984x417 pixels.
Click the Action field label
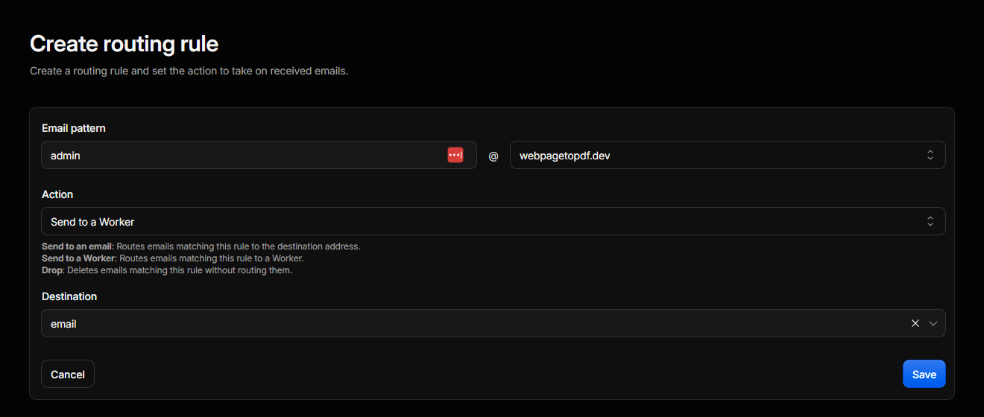pos(57,194)
